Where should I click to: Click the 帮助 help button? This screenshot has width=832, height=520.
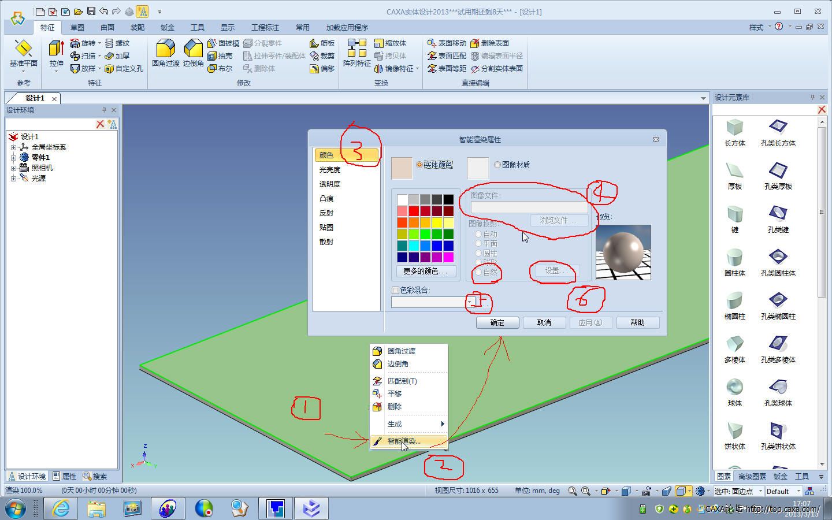point(638,322)
